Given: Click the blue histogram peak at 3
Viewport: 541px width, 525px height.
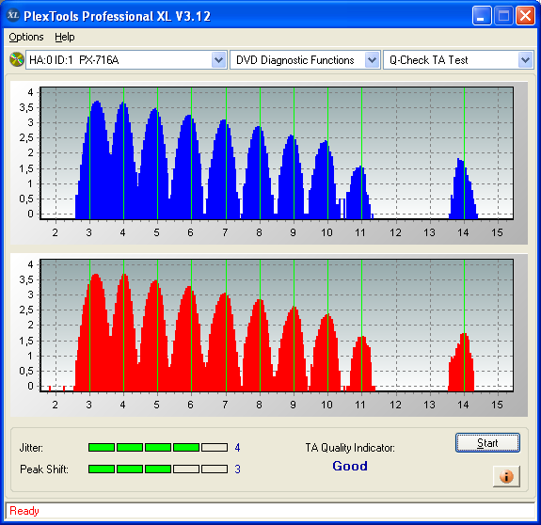Looking at the screenshot, I should tap(97, 103).
